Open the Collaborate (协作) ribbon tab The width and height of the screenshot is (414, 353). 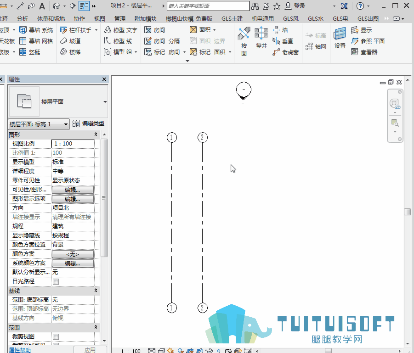click(79, 19)
